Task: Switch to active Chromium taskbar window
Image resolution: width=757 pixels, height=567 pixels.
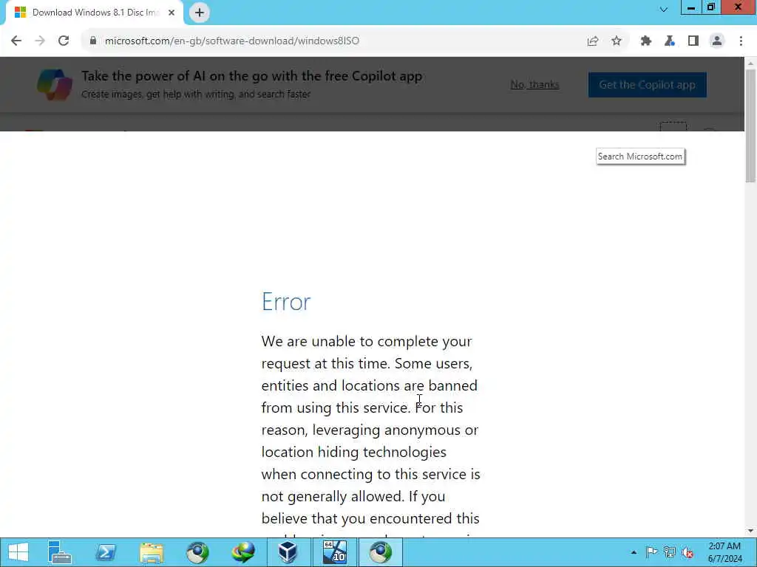Action: coord(381,552)
